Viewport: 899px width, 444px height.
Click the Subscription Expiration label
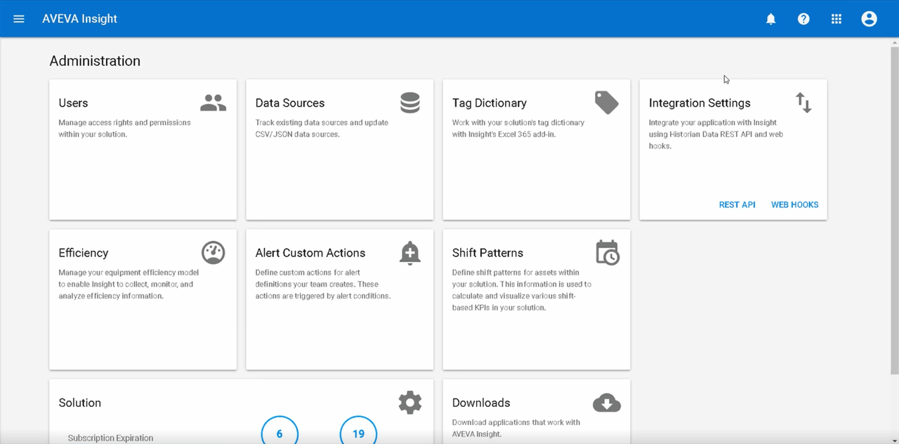coord(110,438)
